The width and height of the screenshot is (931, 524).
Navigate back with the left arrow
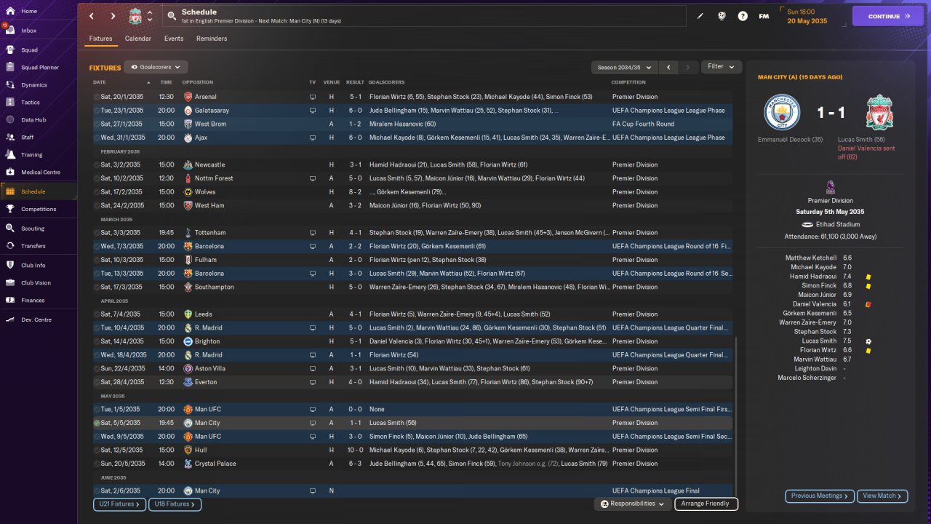point(92,16)
